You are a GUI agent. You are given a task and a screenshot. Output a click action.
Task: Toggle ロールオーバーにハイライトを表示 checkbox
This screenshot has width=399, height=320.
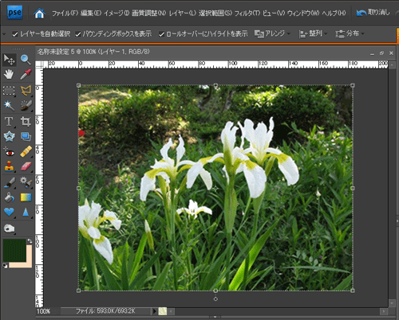click(161, 34)
